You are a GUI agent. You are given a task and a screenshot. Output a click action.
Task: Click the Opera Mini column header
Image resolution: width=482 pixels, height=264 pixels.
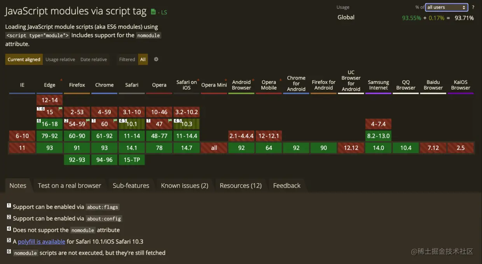pyautogui.click(x=214, y=85)
